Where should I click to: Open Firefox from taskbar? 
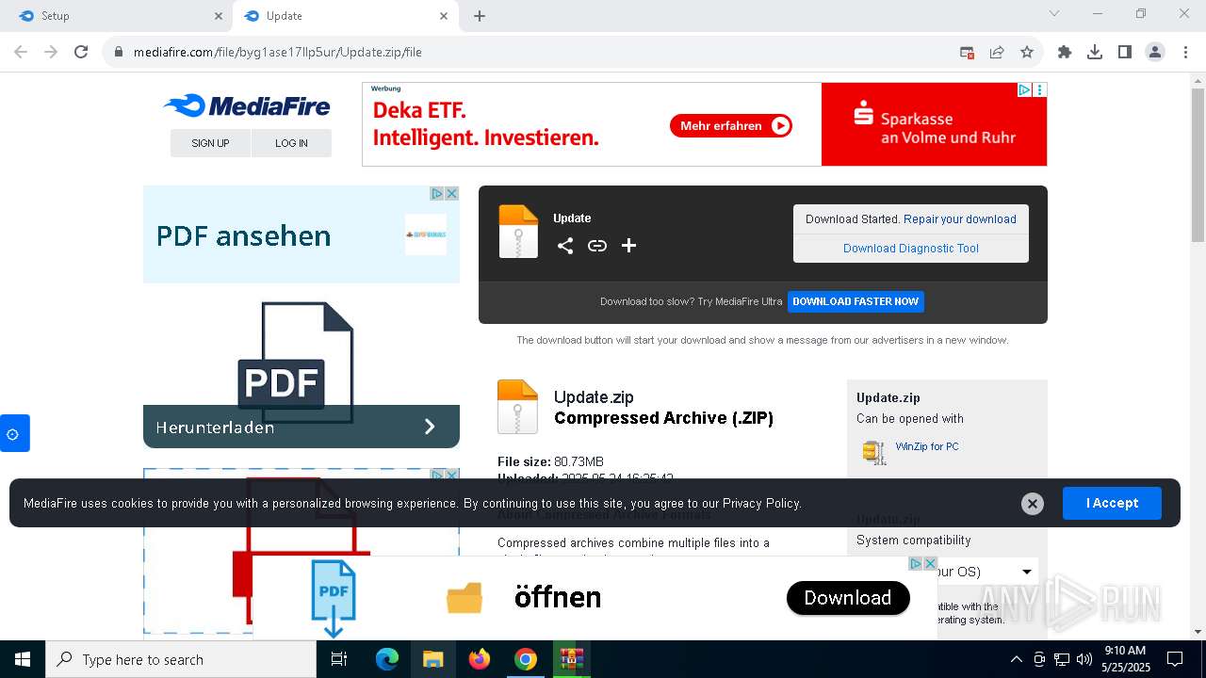tap(480, 659)
